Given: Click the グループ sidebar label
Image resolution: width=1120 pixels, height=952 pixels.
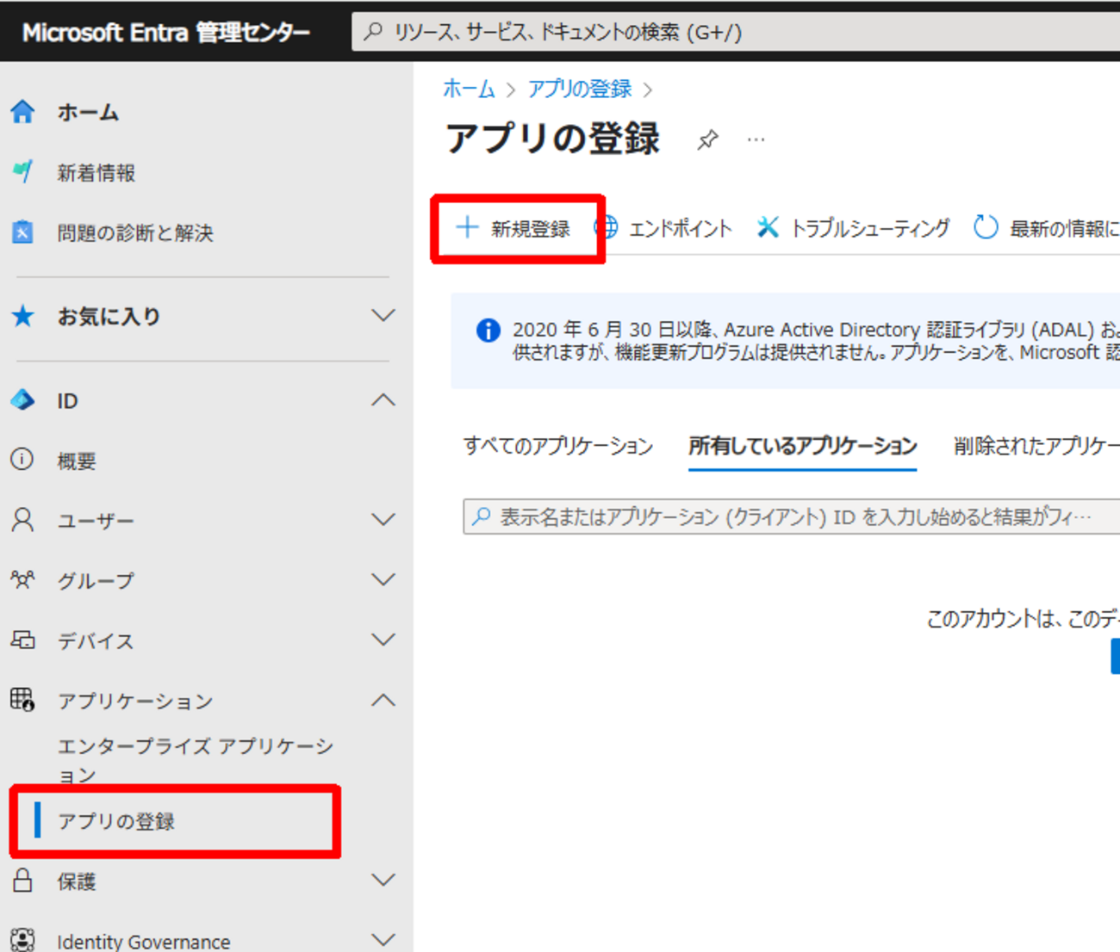Looking at the screenshot, I should (96, 580).
